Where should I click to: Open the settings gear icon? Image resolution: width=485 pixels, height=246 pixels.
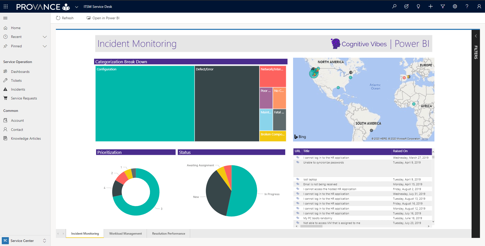455,7
